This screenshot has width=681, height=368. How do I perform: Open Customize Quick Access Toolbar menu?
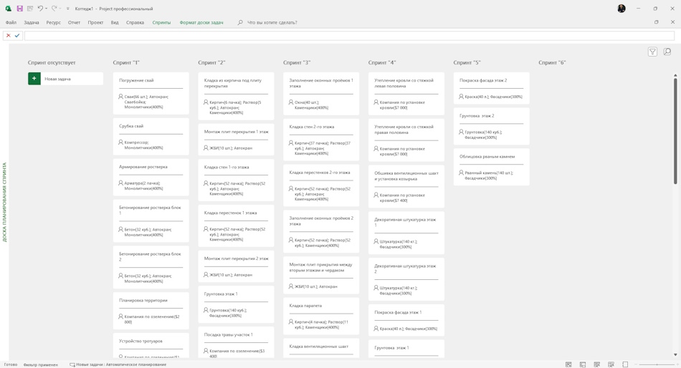tap(68, 9)
